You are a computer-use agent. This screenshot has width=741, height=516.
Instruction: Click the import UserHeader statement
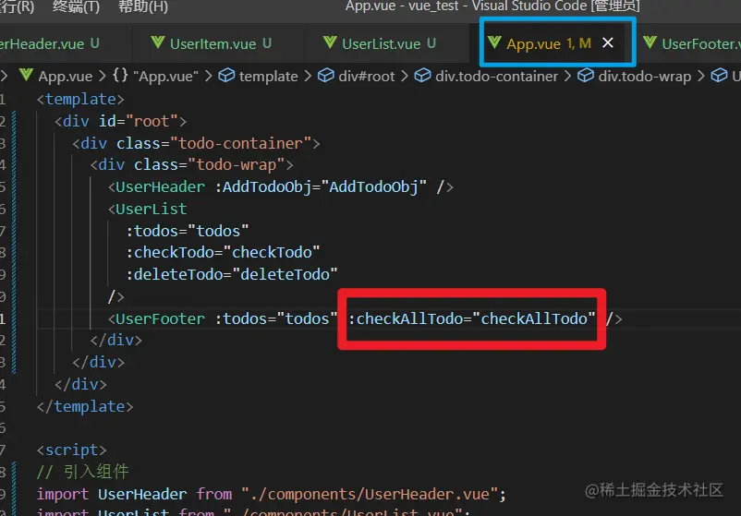pos(272,494)
